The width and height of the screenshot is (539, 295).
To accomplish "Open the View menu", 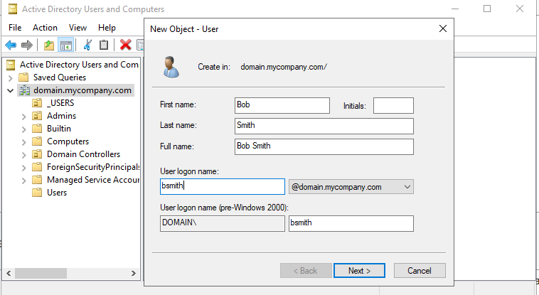I will 78,28.
